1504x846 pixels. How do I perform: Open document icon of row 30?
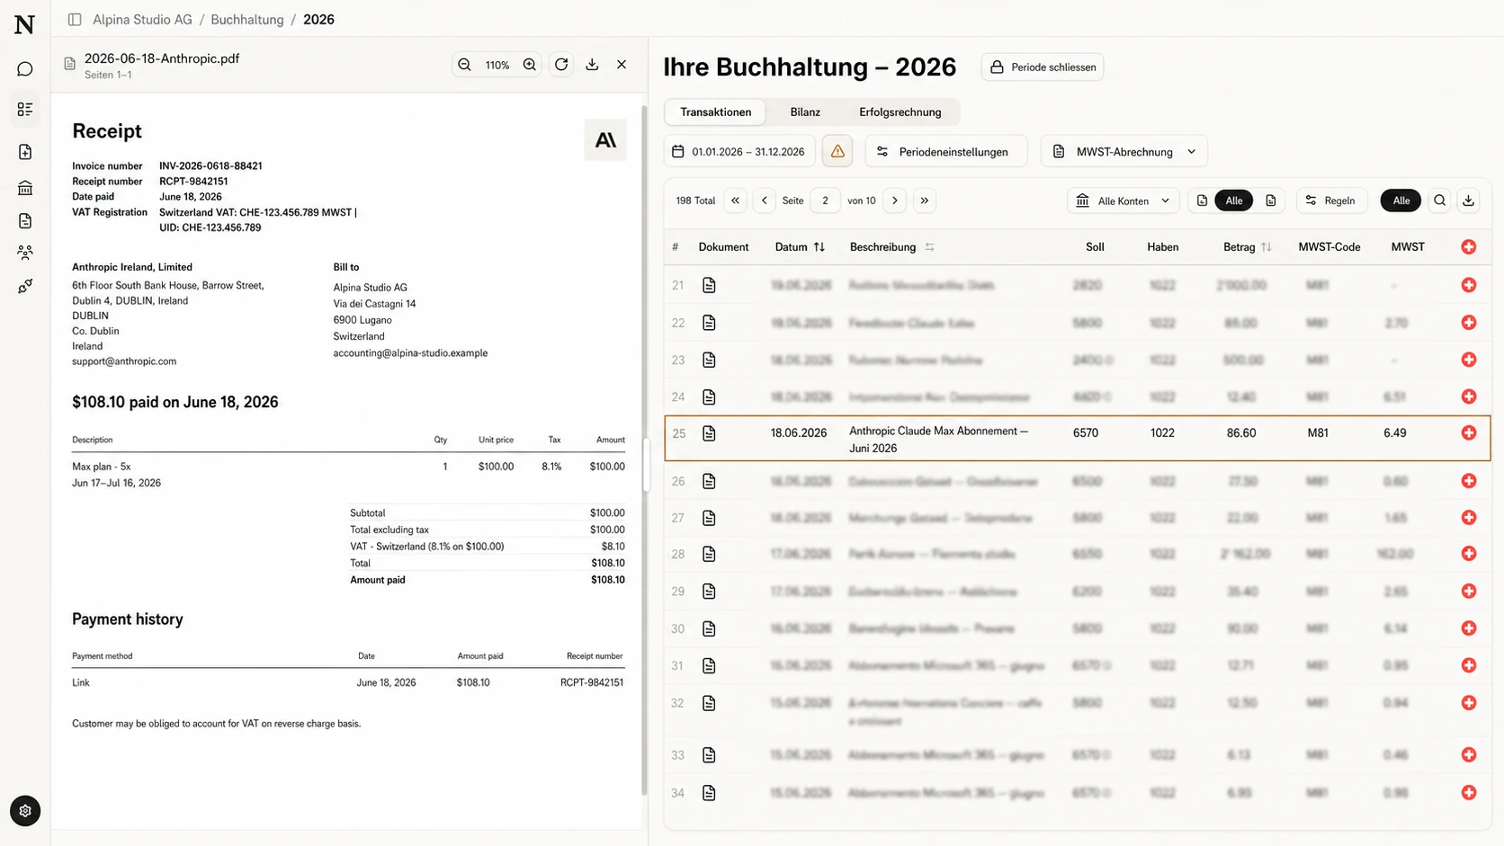710,628
